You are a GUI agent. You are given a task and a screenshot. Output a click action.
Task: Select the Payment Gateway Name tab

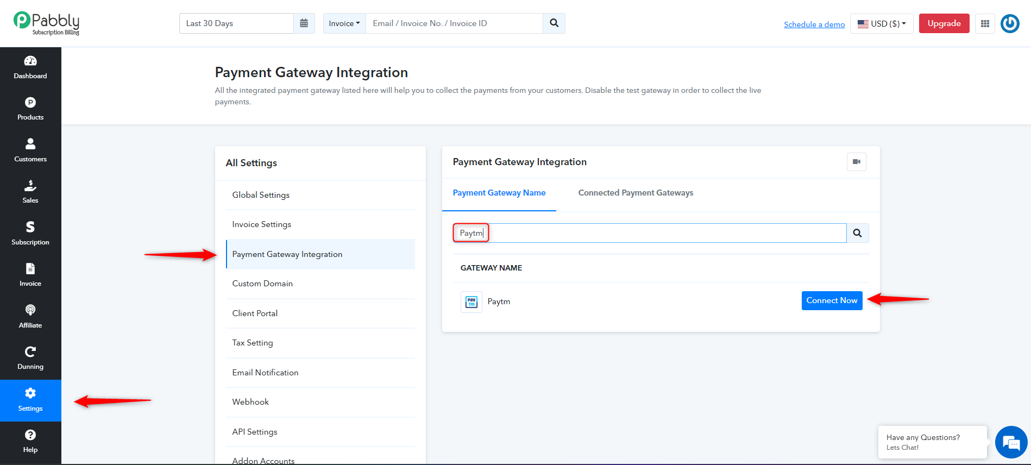click(499, 193)
